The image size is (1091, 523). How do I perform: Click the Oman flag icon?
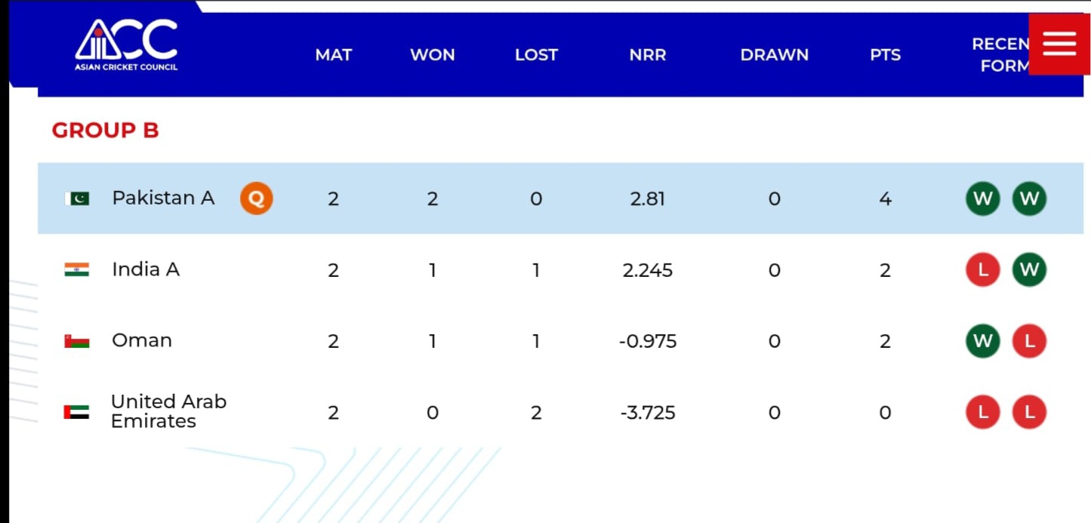(76, 341)
